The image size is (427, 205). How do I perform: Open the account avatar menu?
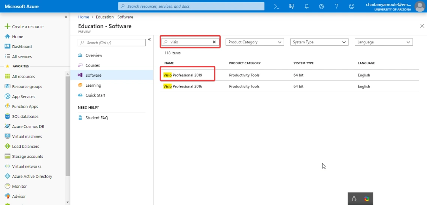[x=420, y=6]
